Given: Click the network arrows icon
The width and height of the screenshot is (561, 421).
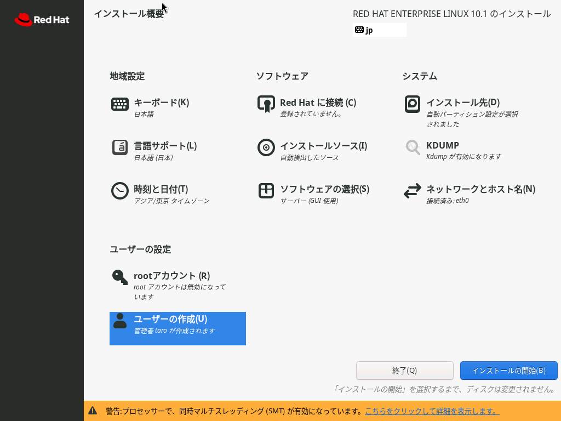Looking at the screenshot, I should click(x=413, y=191).
